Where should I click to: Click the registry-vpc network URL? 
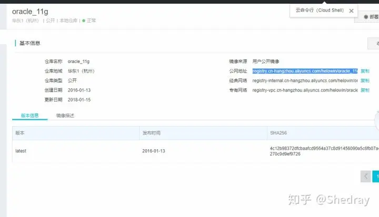(x=305, y=90)
